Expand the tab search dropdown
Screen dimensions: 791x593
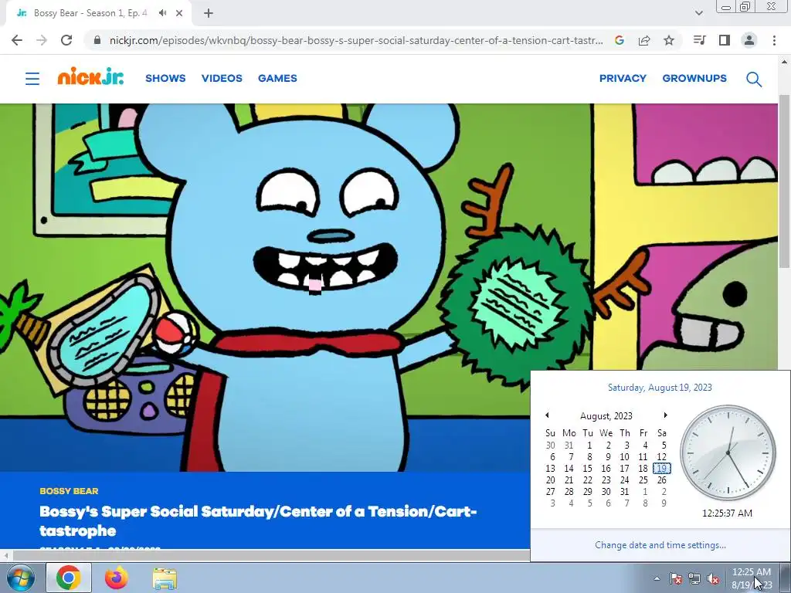pyautogui.click(x=698, y=13)
